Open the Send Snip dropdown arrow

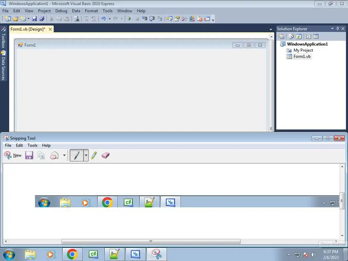point(64,155)
